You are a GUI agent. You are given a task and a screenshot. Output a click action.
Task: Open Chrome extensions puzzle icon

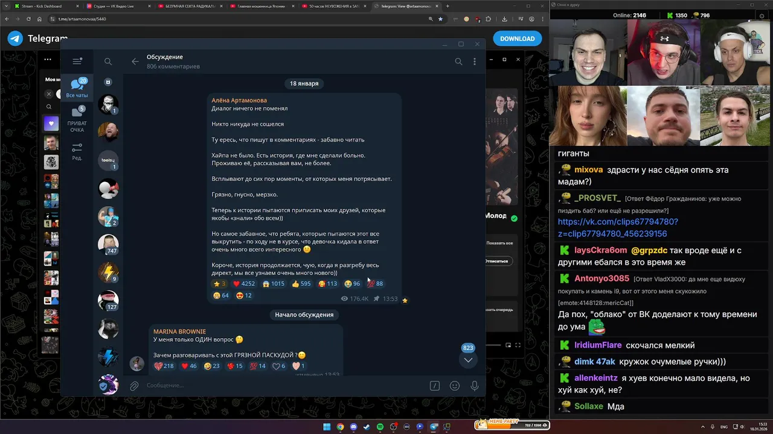489,19
